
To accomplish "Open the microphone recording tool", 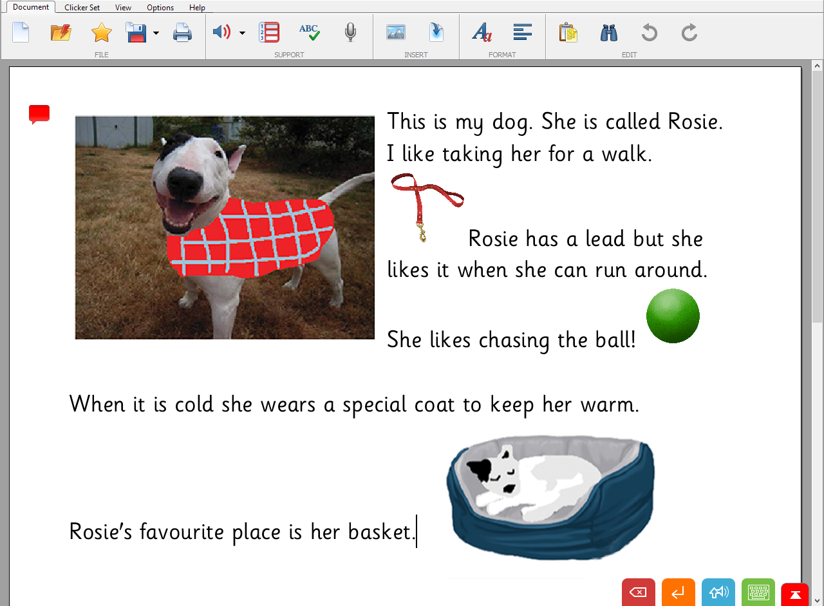I will point(350,32).
